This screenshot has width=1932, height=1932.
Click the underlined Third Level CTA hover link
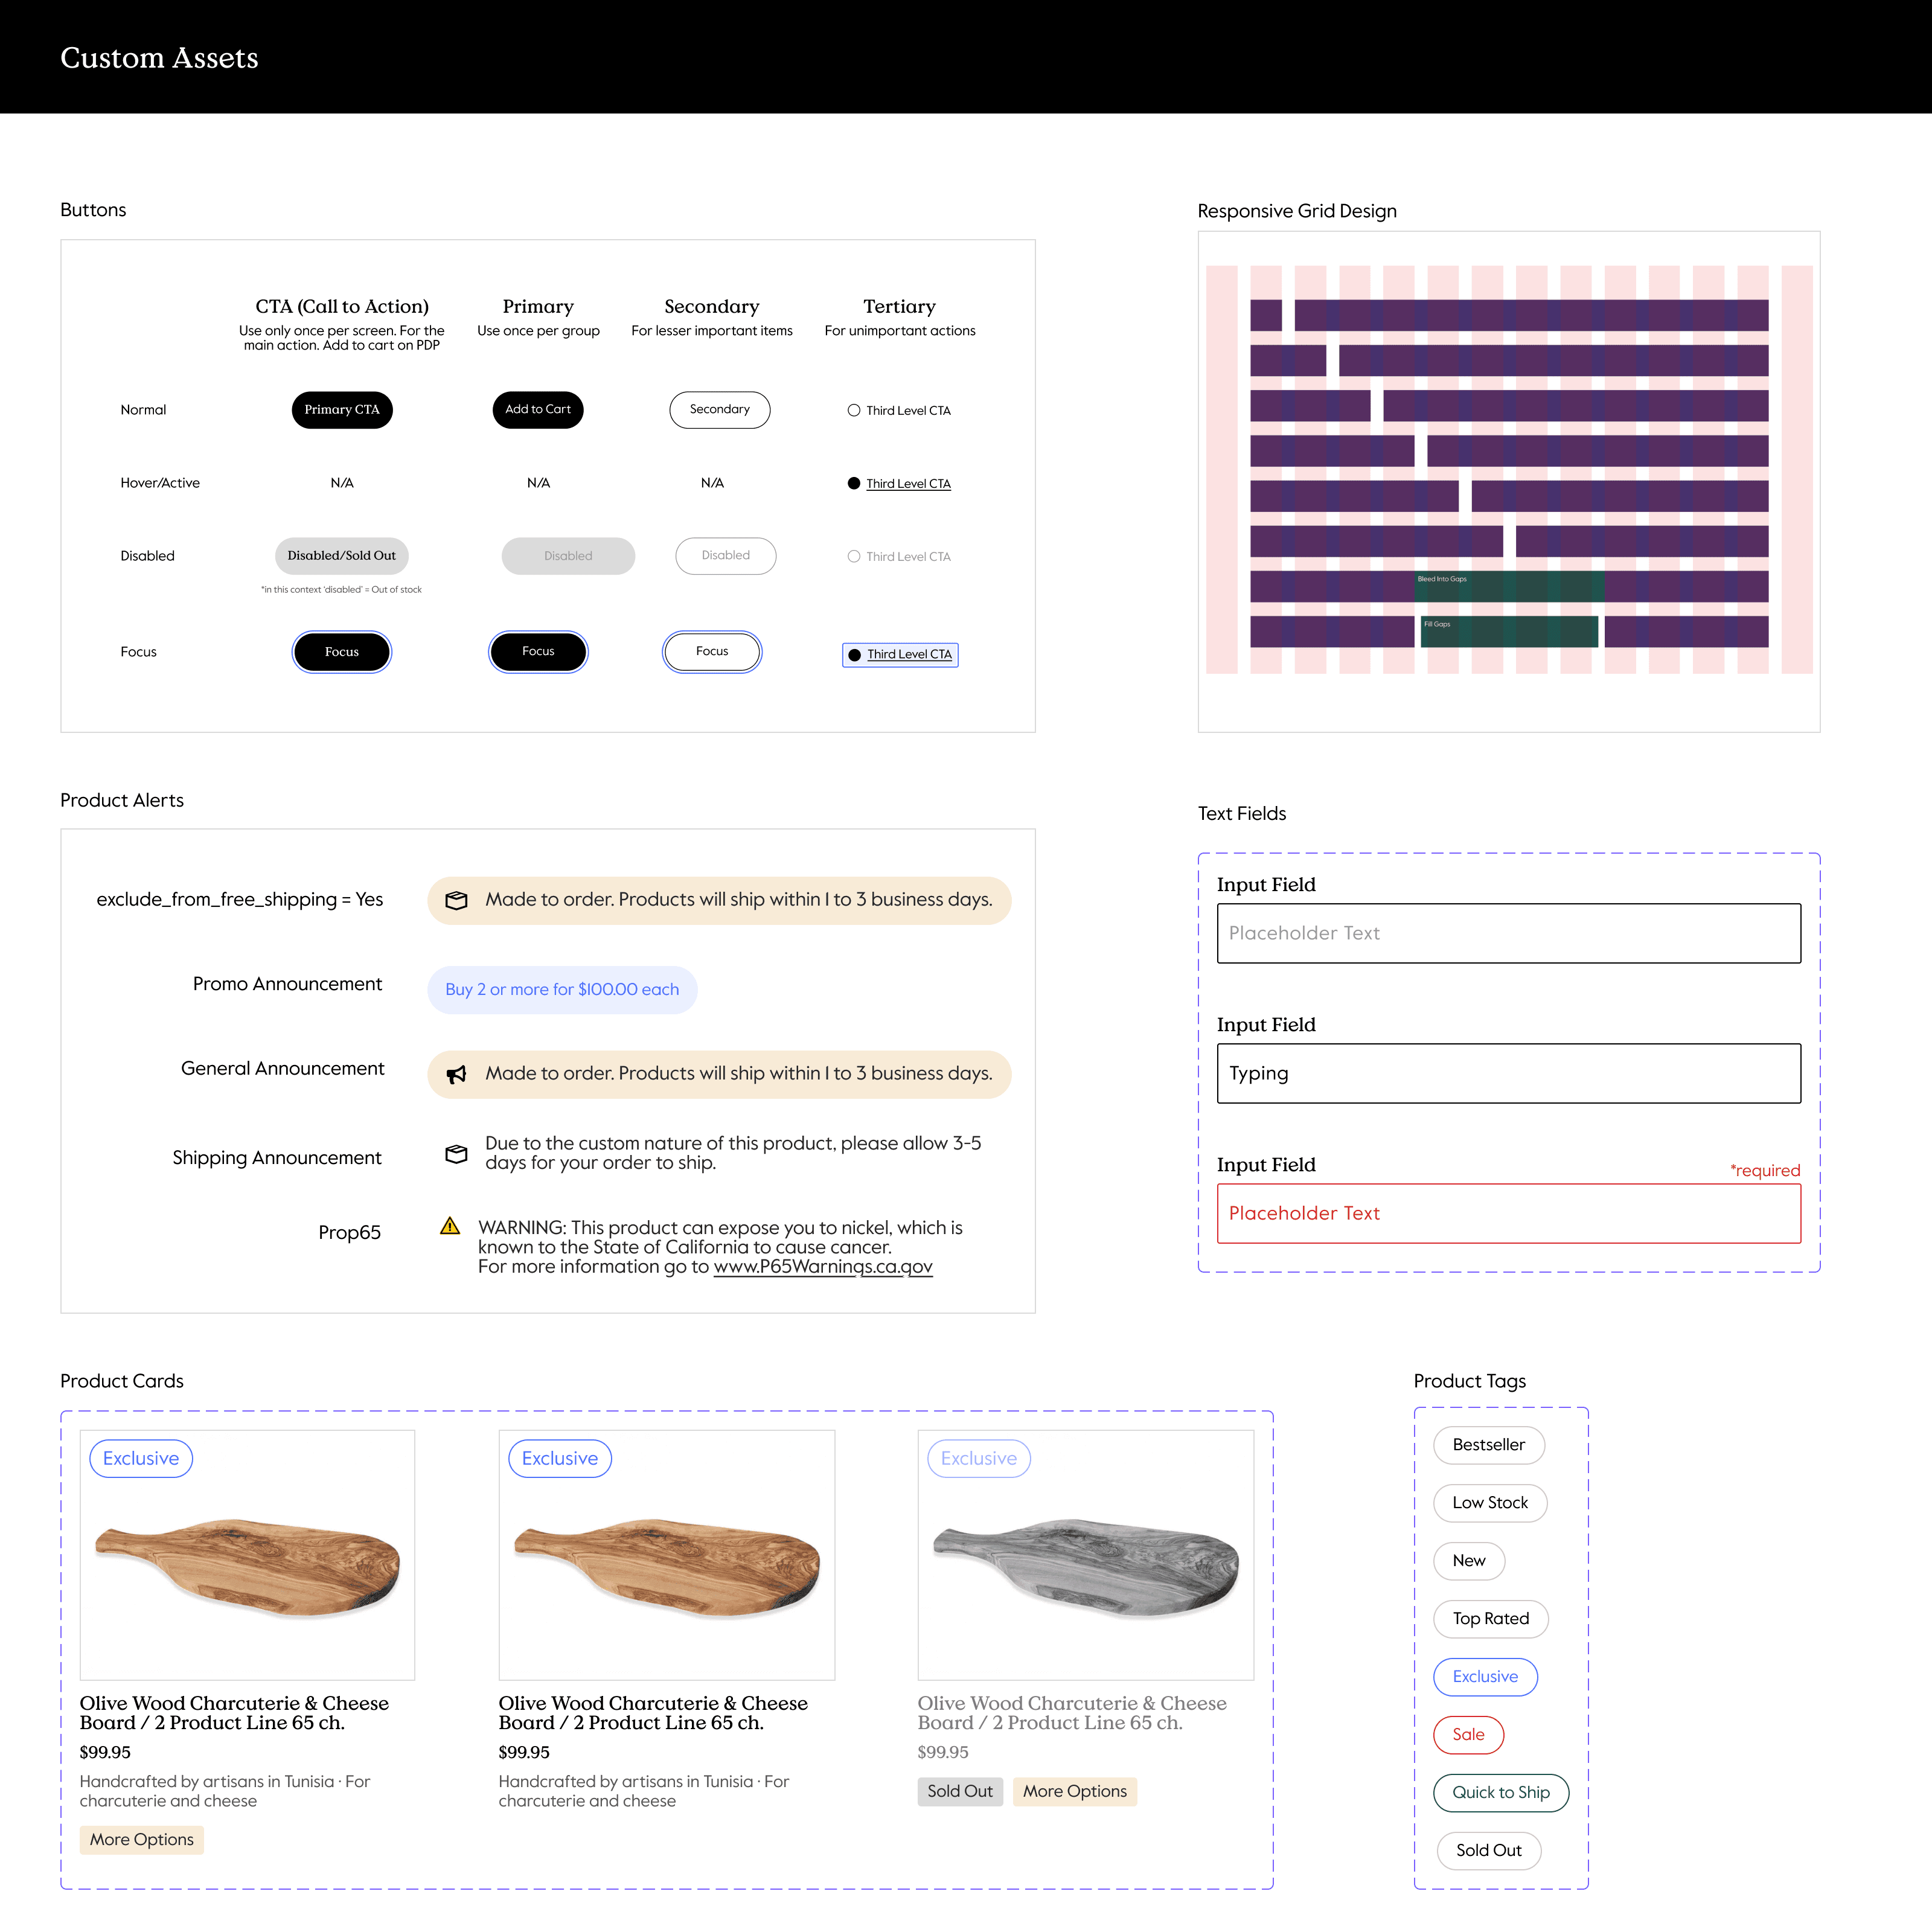pos(908,482)
